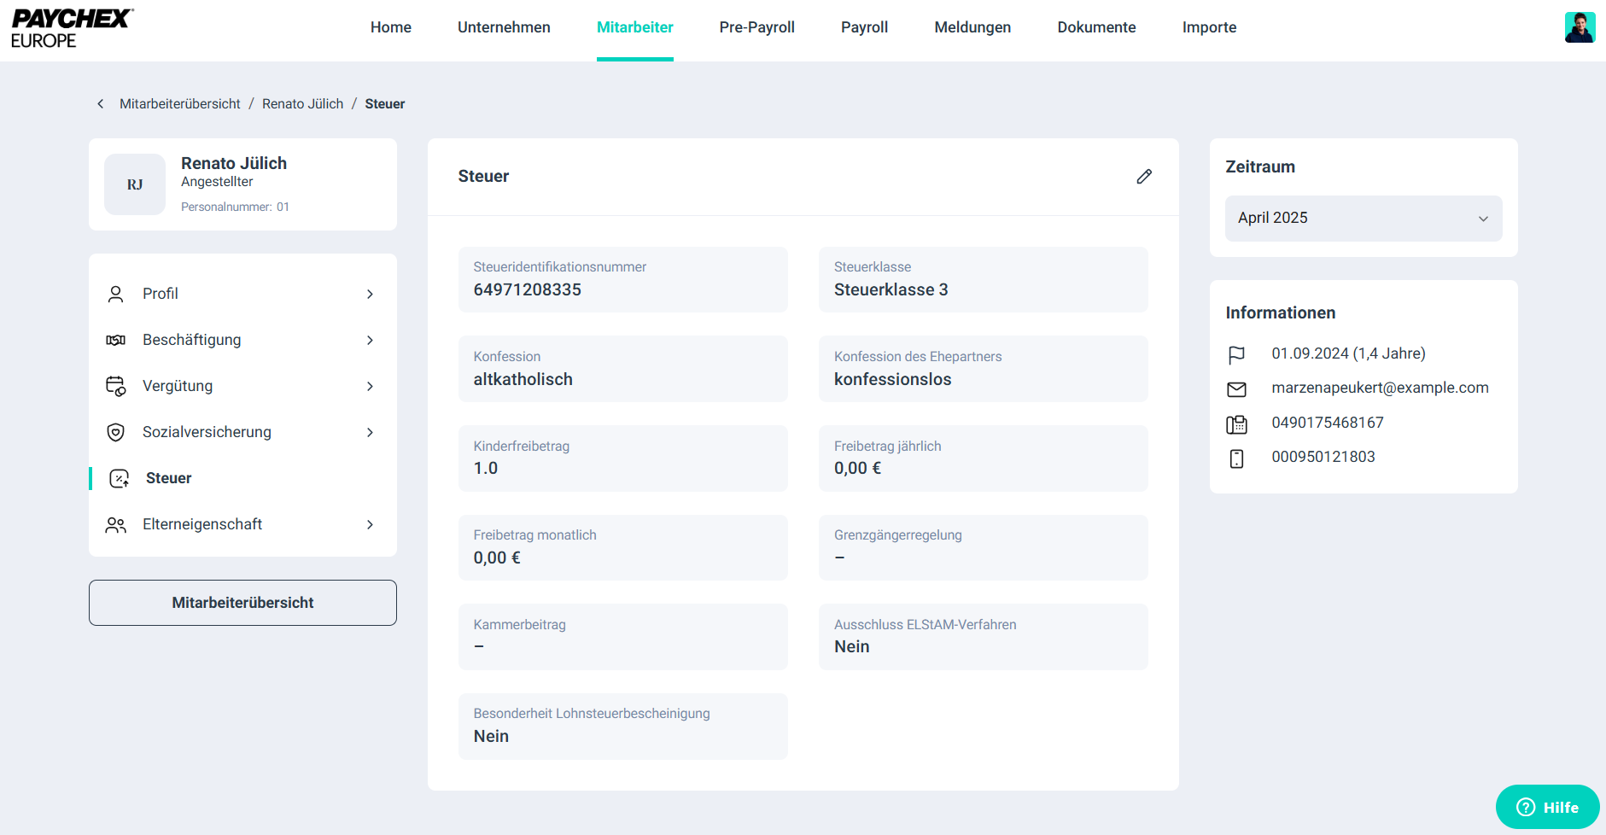Click the Sozialversicherung shield icon

(x=116, y=433)
